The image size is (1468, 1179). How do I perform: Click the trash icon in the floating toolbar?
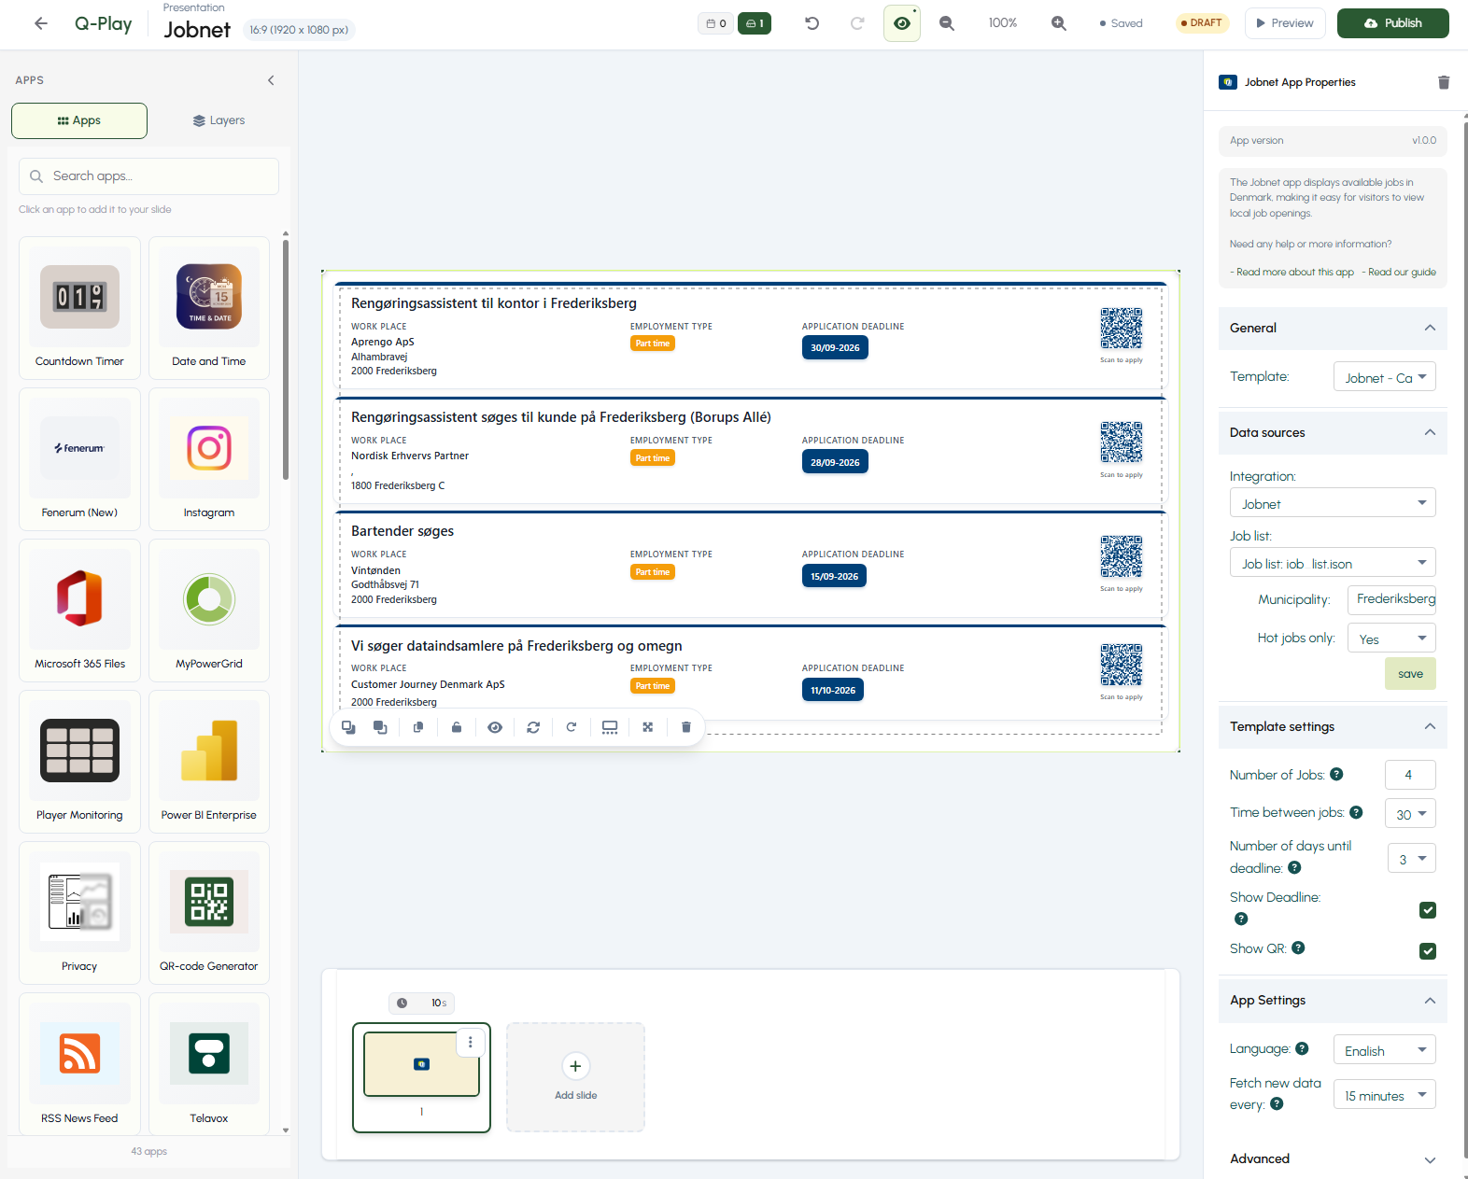pyautogui.click(x=686, y=727)
